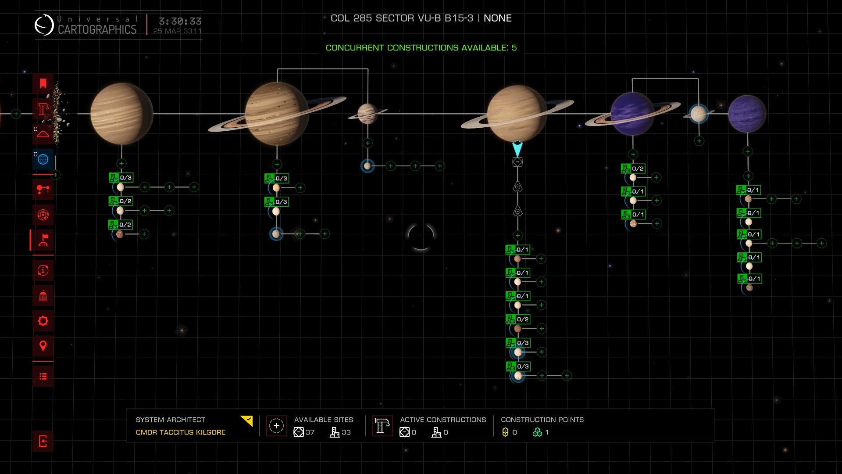Click the construction crane sidebar icon
Viewport: 842px width, 474px height.
click(x=43, y=109)
